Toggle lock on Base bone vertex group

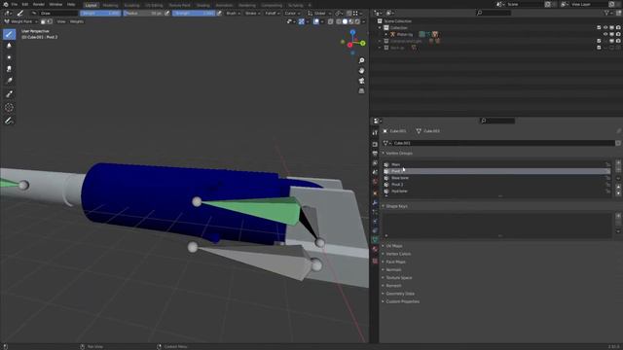pos(607,178)
